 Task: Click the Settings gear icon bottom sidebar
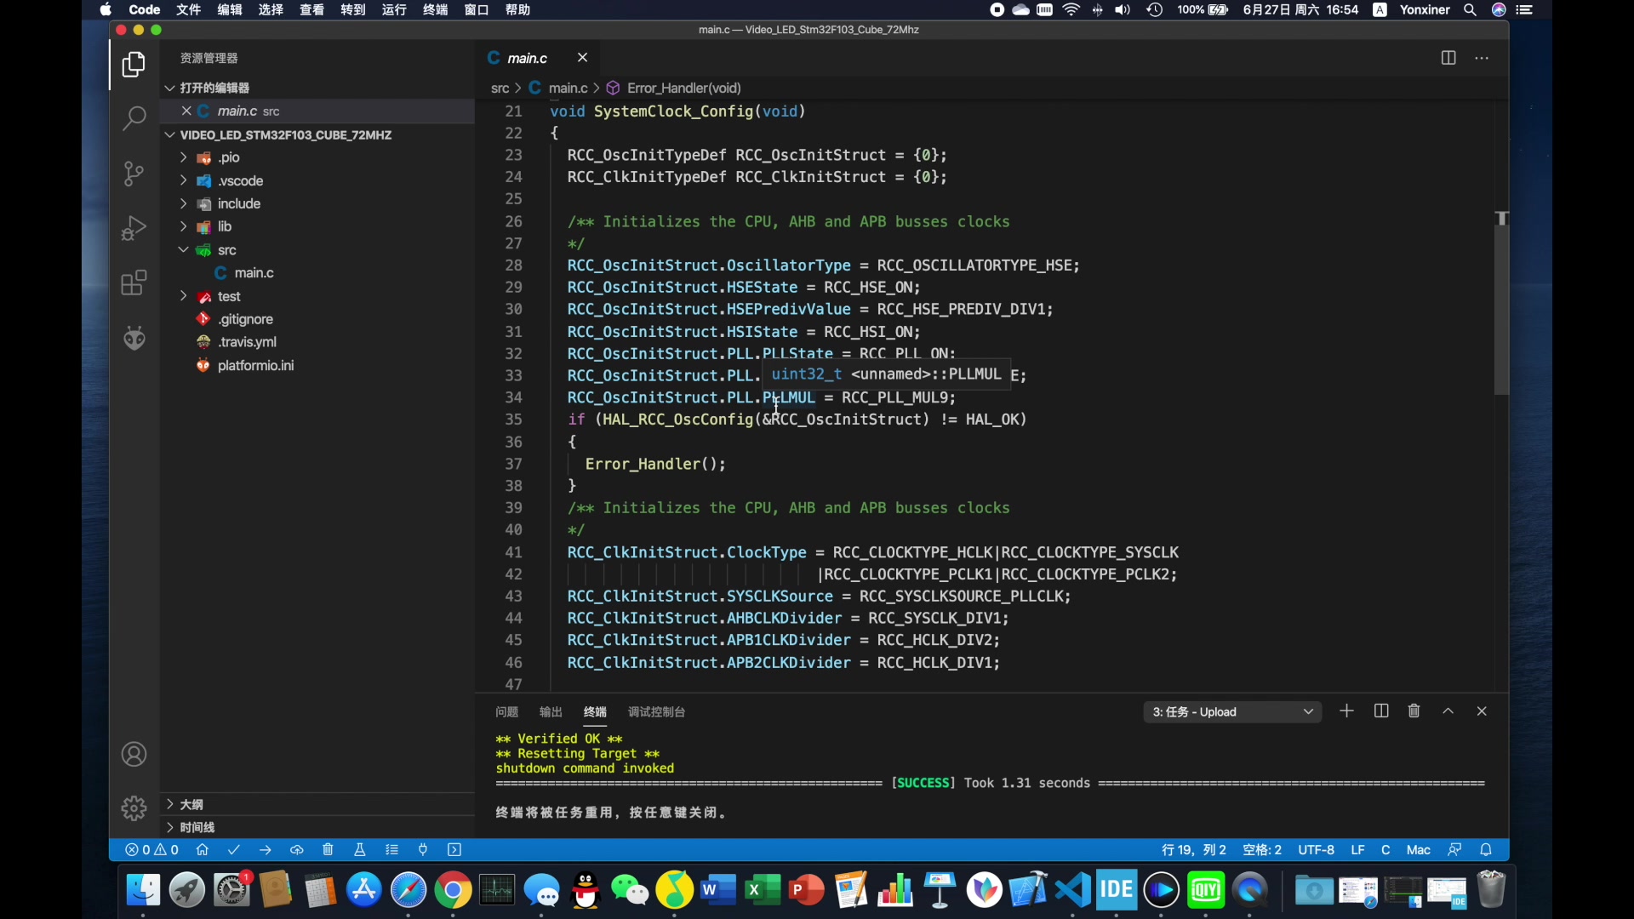(134, 804)
